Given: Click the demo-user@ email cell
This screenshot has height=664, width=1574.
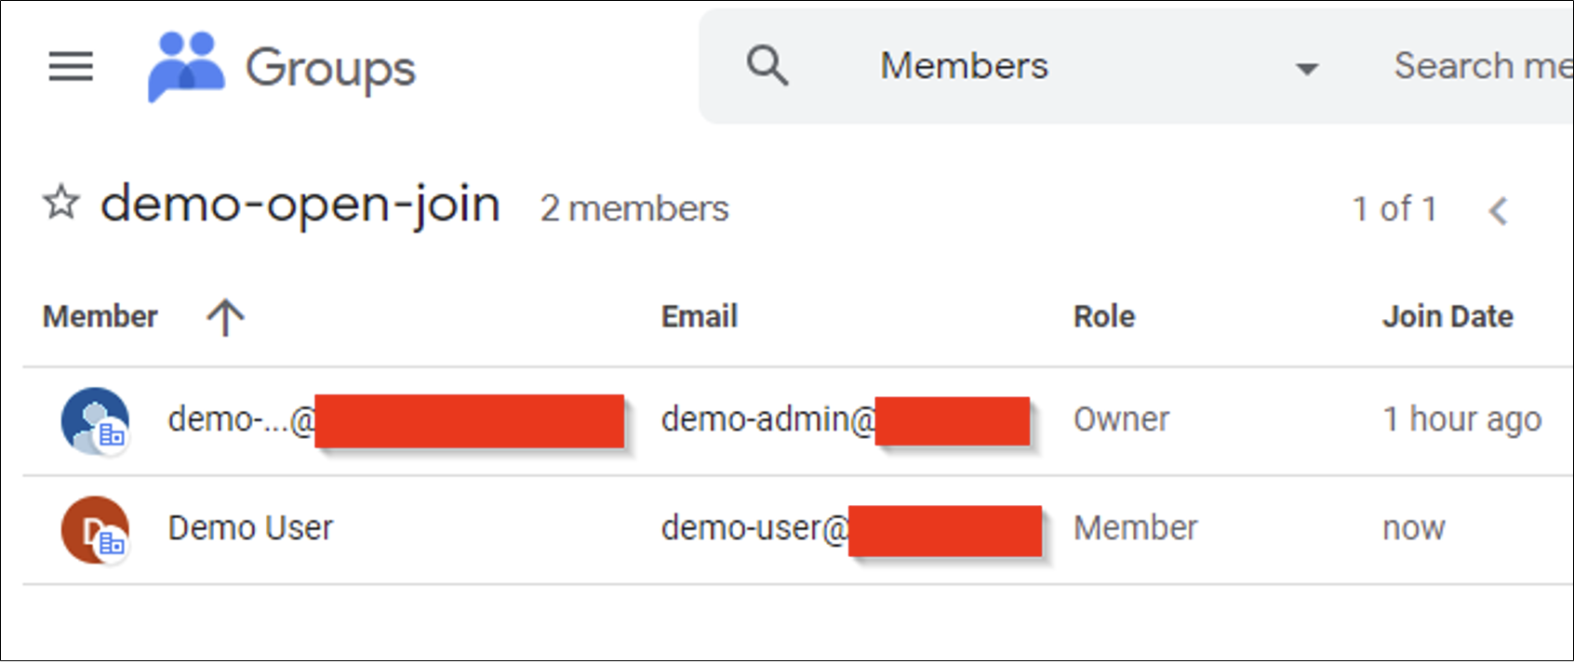Looking at the screenshot, I should [x=755, y=528].
